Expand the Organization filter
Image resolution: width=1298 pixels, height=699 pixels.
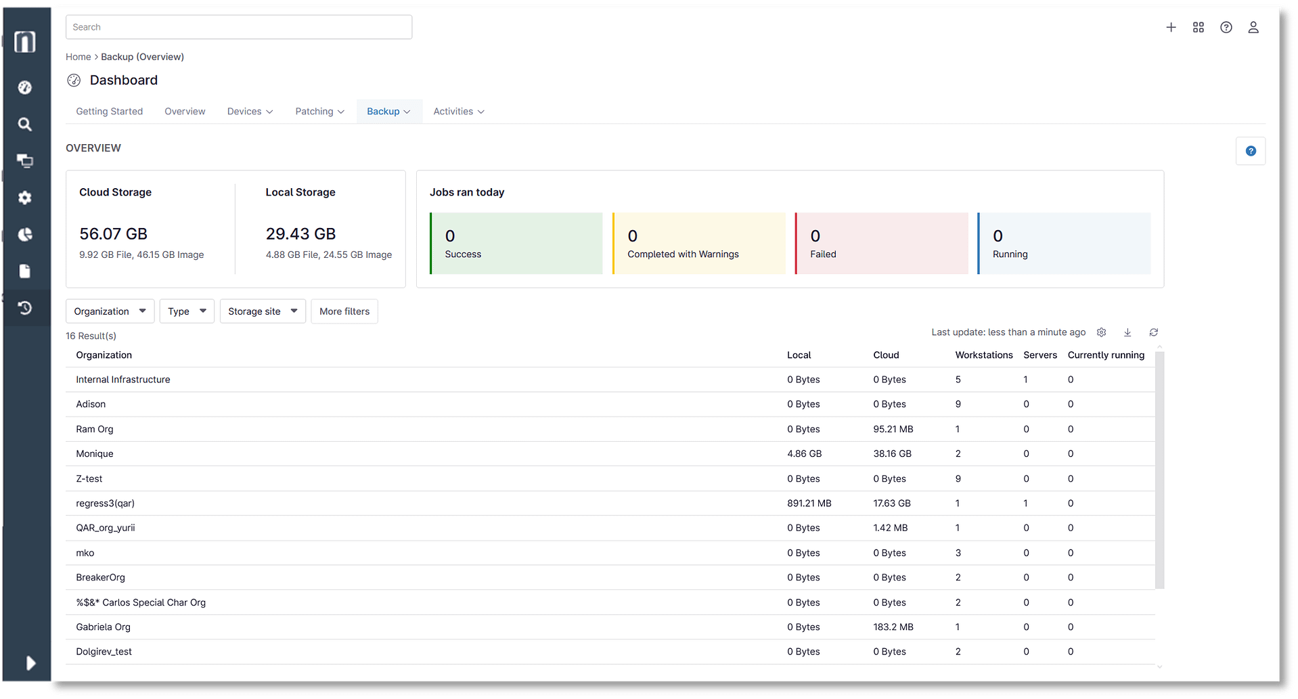coord(109,311)
